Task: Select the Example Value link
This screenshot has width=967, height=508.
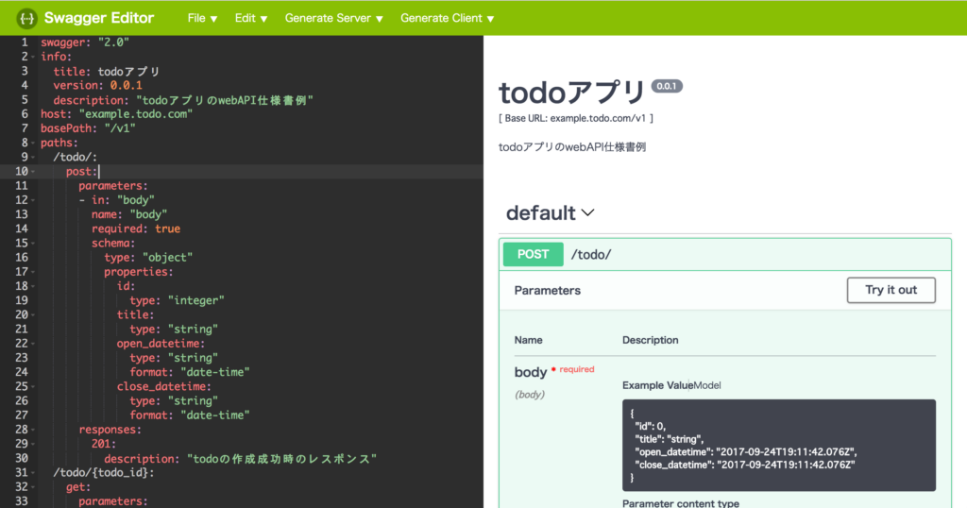Action: tap(657, 386)
